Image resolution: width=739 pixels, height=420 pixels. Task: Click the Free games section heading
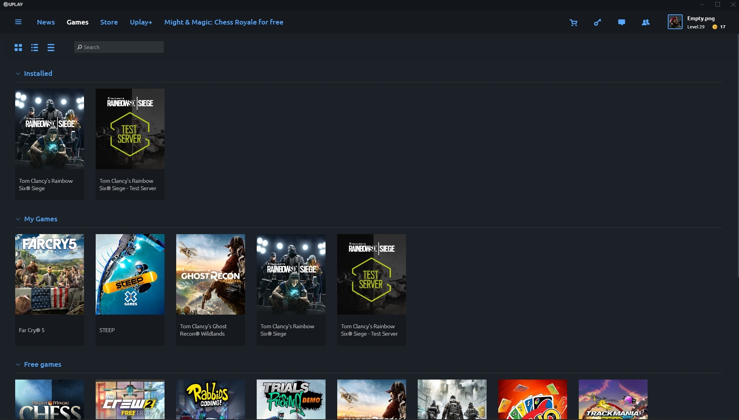pos(43,364)
